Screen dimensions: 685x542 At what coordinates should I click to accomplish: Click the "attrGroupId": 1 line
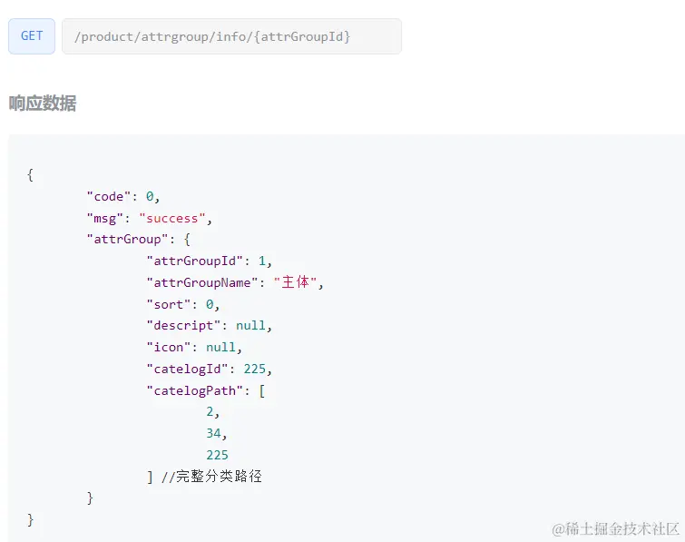210,261
